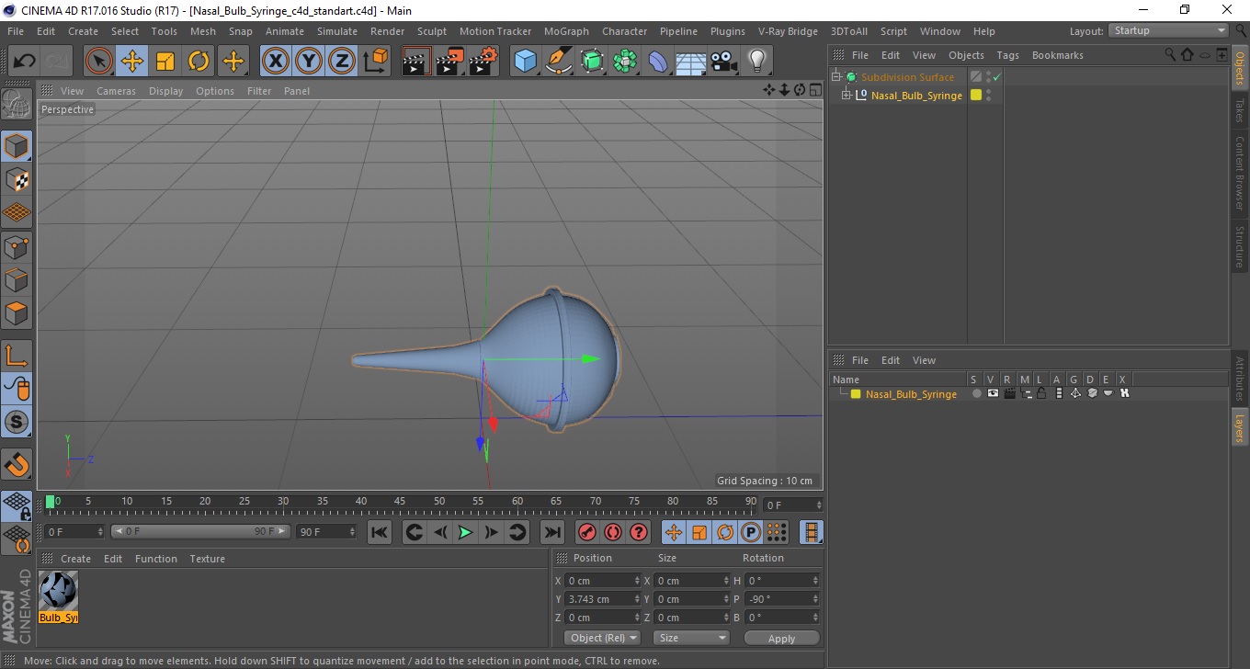This screenshot has height=669, width=1250.
Task: Click Make Editable icon in left palette
Action: [17, 105]
